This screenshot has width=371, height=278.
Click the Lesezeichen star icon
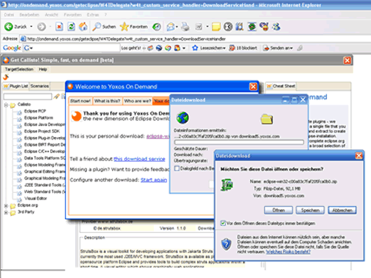click(195, 48)
